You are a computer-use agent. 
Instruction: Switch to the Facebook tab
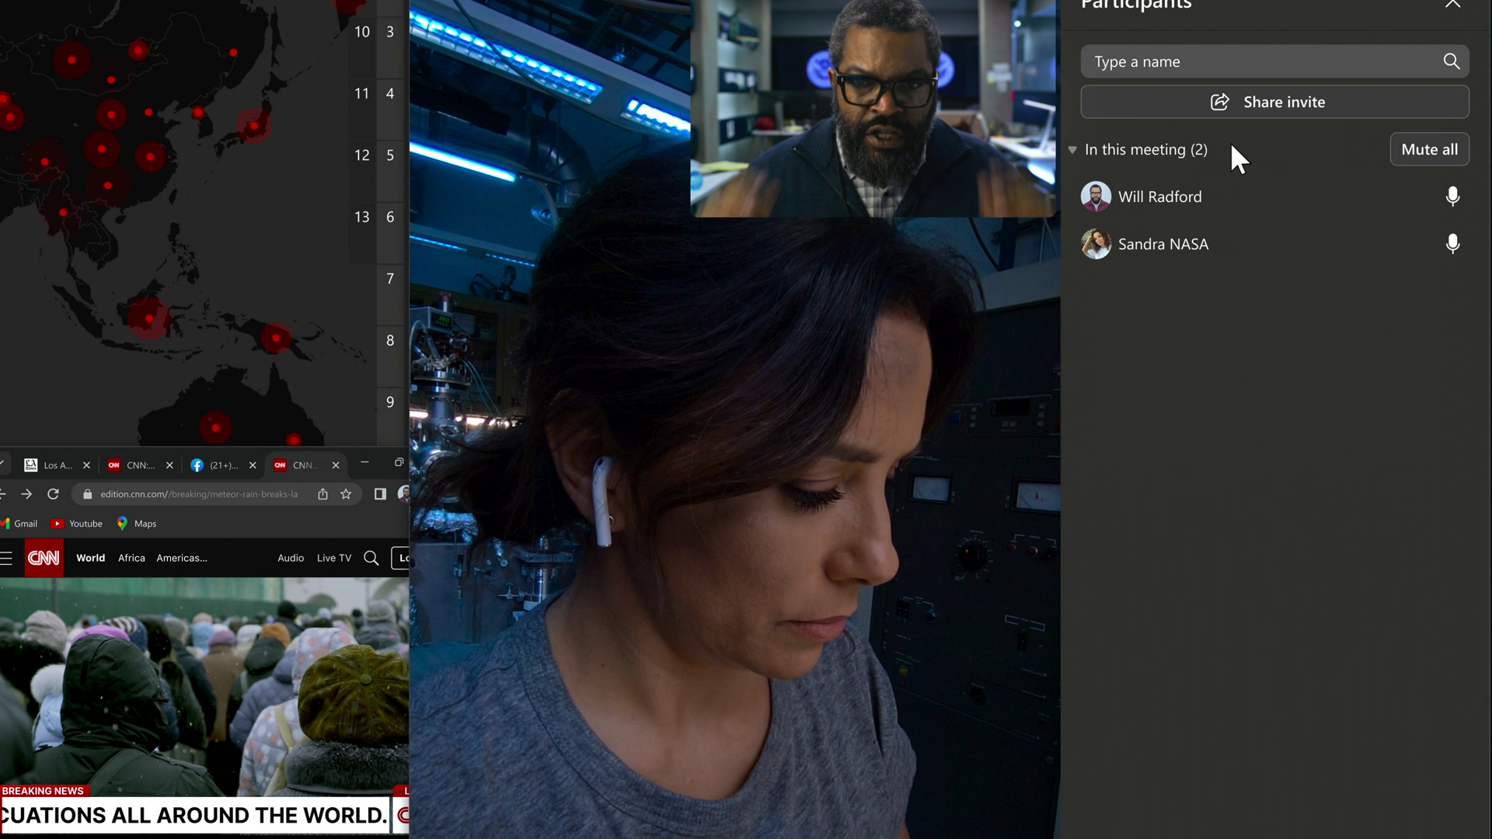[x=214, y=465]
